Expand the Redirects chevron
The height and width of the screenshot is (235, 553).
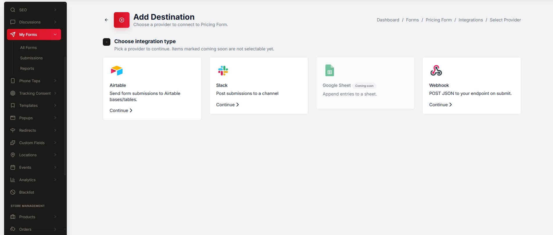tap(55, 130)
